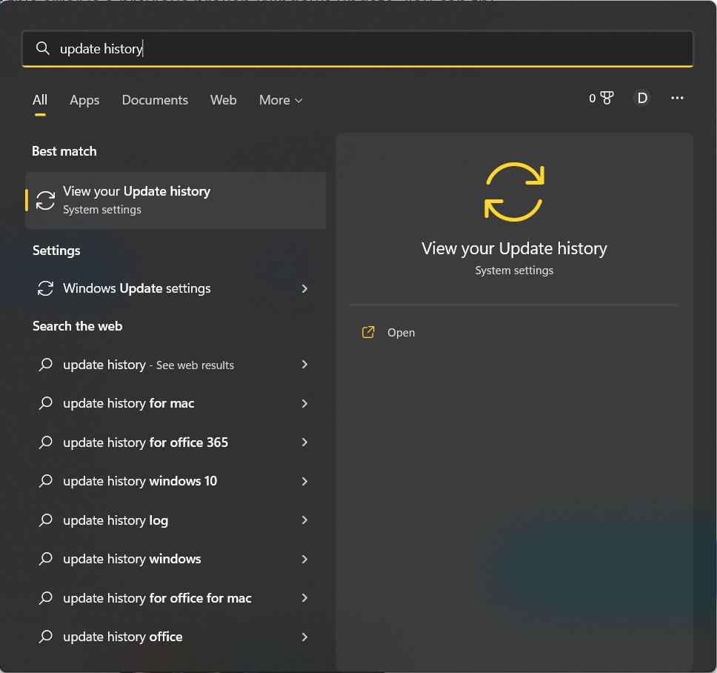This screenshot has width=717, height=673.
Task: Expand arrow for update history windows 10
Action: [x=304, y=481]
